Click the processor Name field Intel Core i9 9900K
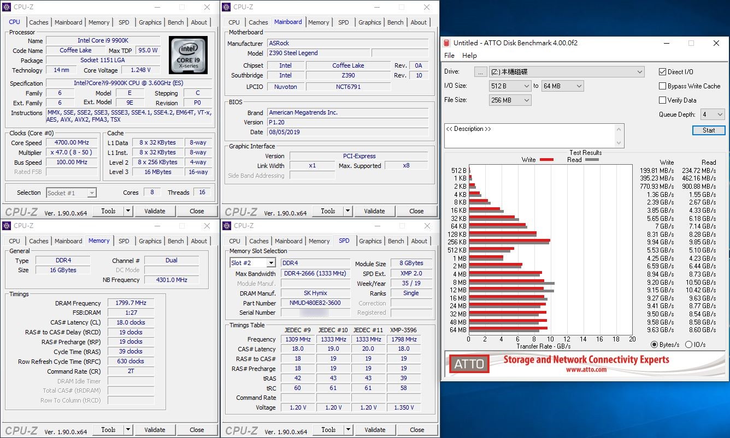 (x=103, y=41)
